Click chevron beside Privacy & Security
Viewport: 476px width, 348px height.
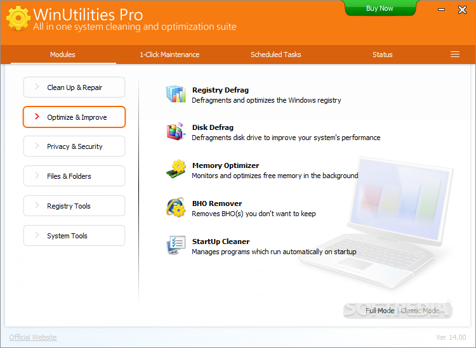[37, 146]
